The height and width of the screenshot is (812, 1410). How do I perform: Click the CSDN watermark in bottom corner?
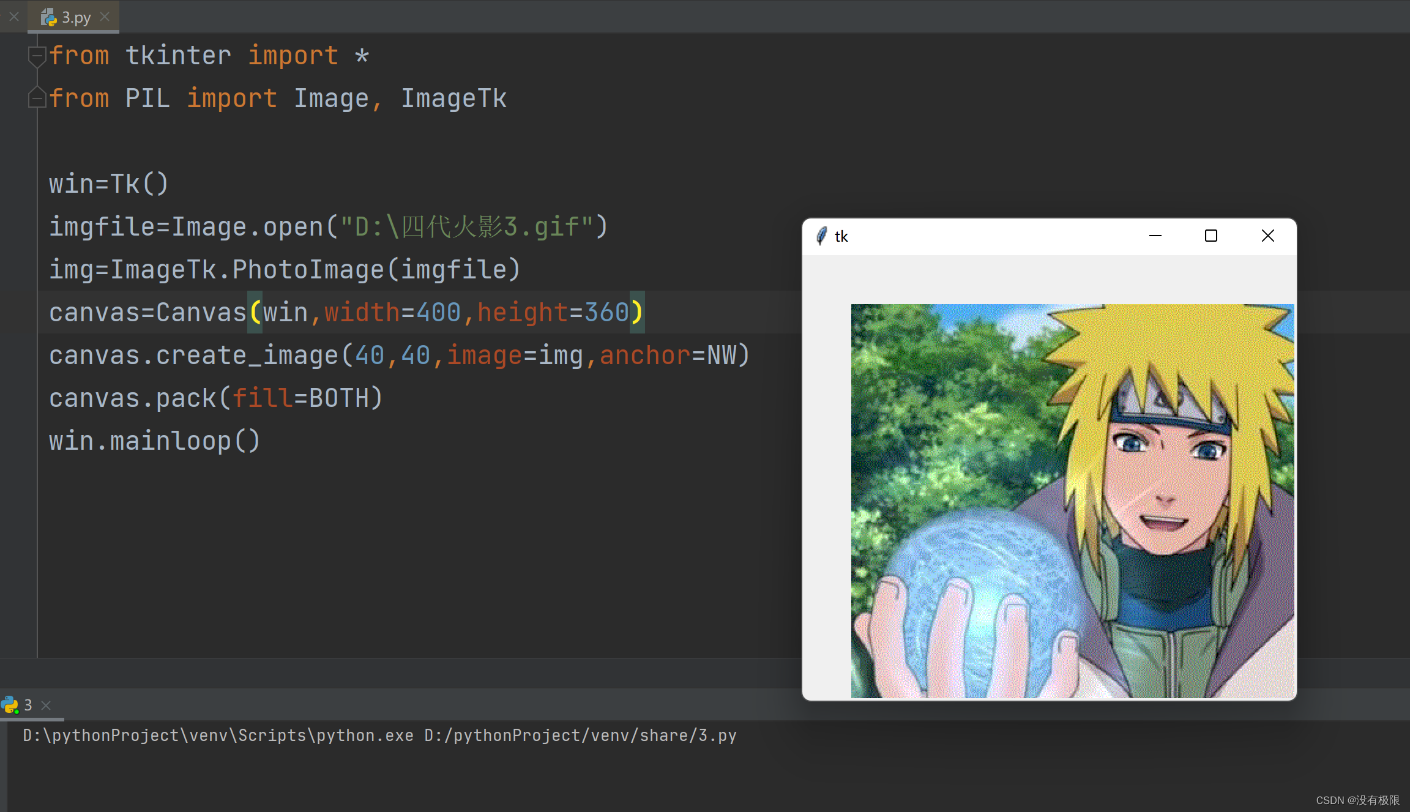click(1357, 800)
